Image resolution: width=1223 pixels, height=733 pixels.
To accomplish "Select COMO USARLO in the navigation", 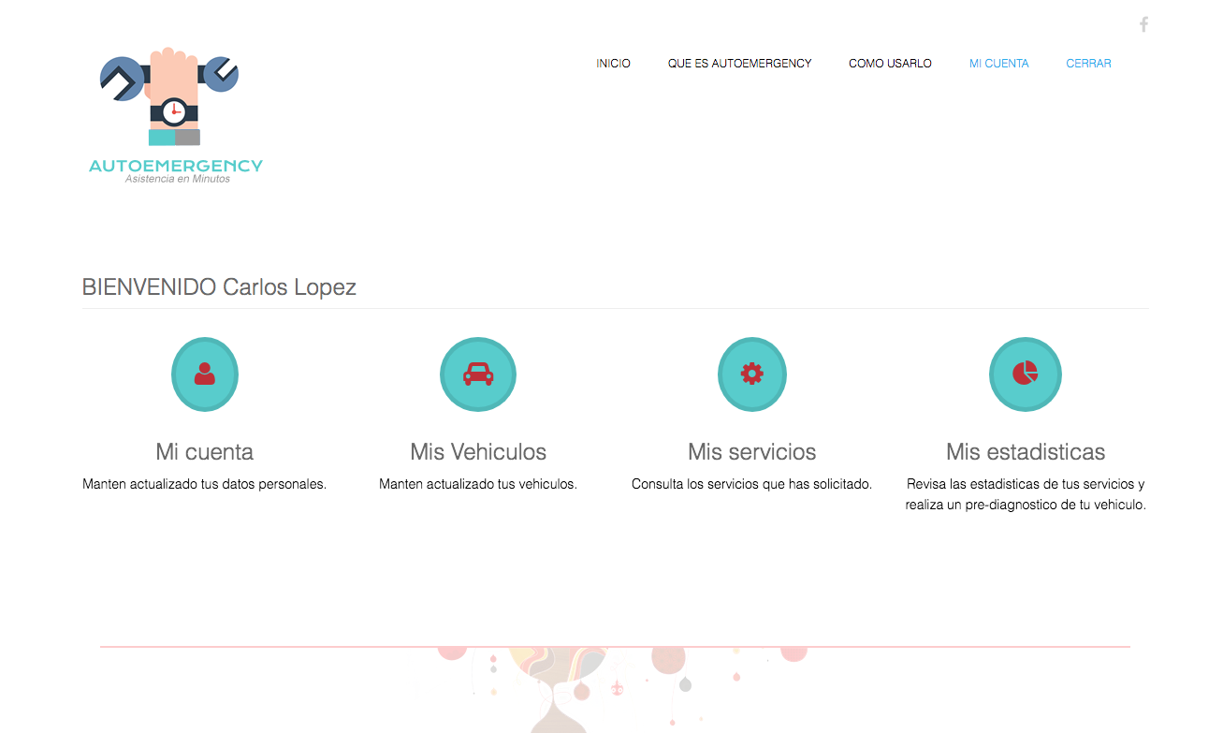I will click(890, 64).
